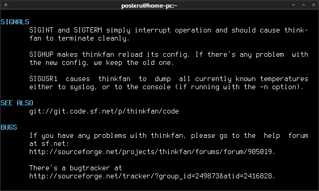The width and height of the screenshot is (319, 191).
Task: Click the SEE ALSO section heading
Action: tap(17, 103)
